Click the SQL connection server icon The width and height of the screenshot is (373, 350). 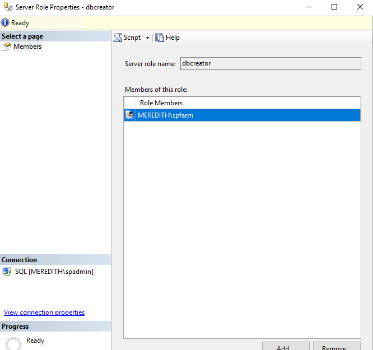click(x=7, y=271)
